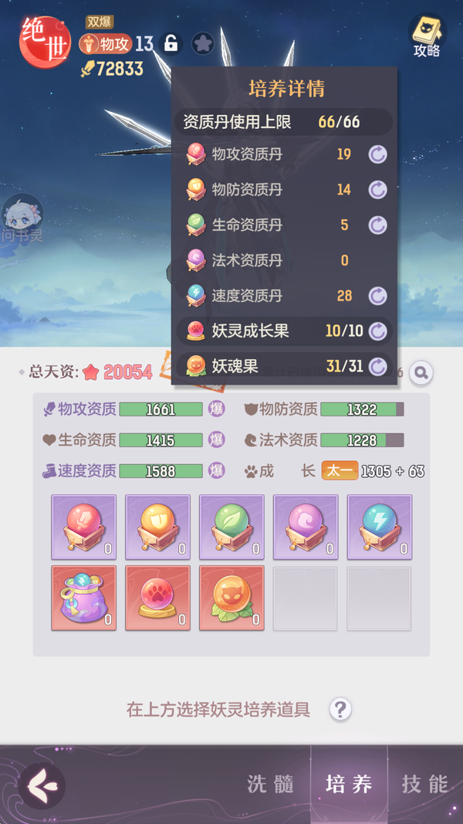The width and height of the screenshot is (463, 824).
Task: Tap the 问书灵 assistant avatar
Action: pos(22,219)
